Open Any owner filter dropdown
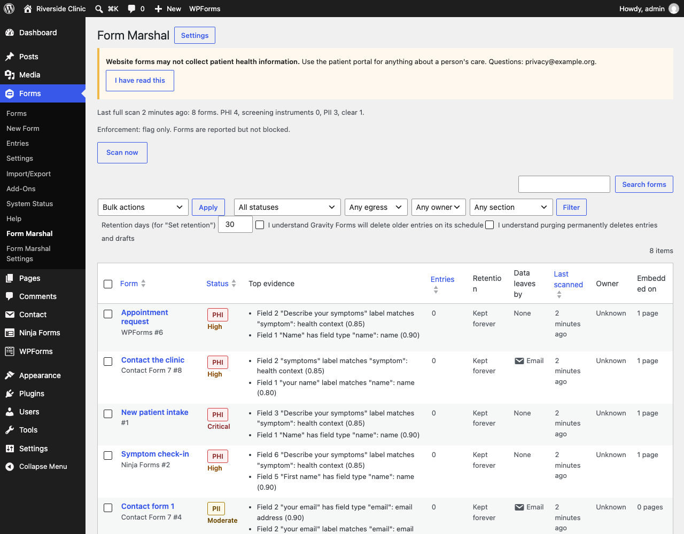 [438, 207]
